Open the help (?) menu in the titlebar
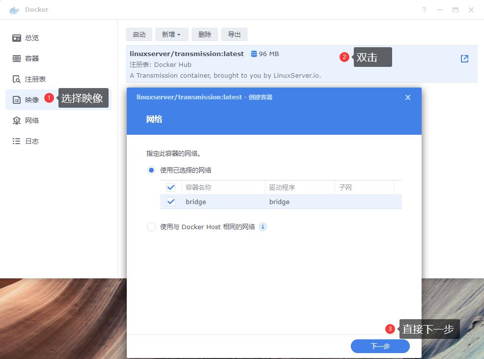The height and width of the screenshot is (359, 484). 424,9
